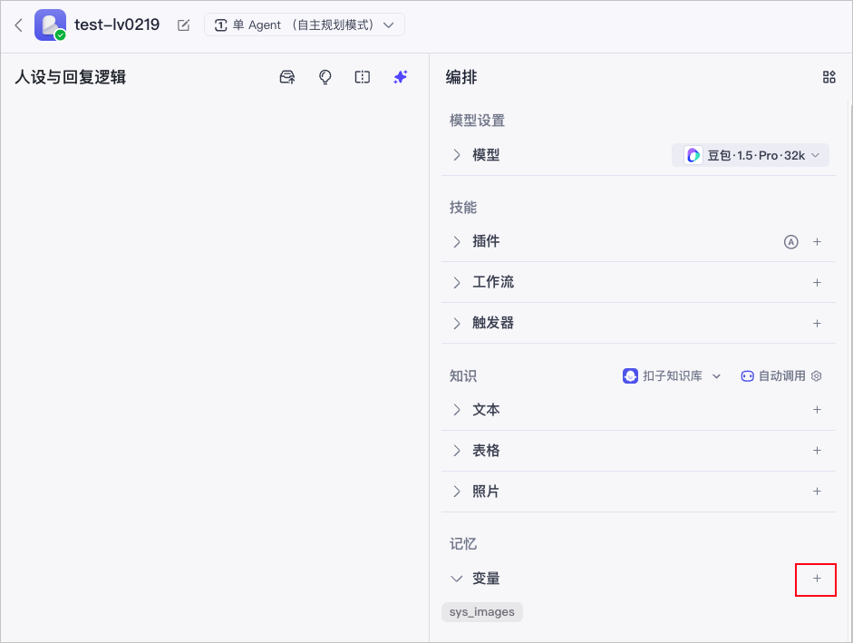Click the 人设与回复逻辑 heading
The image size is (853, 643).
pos(71,77)
